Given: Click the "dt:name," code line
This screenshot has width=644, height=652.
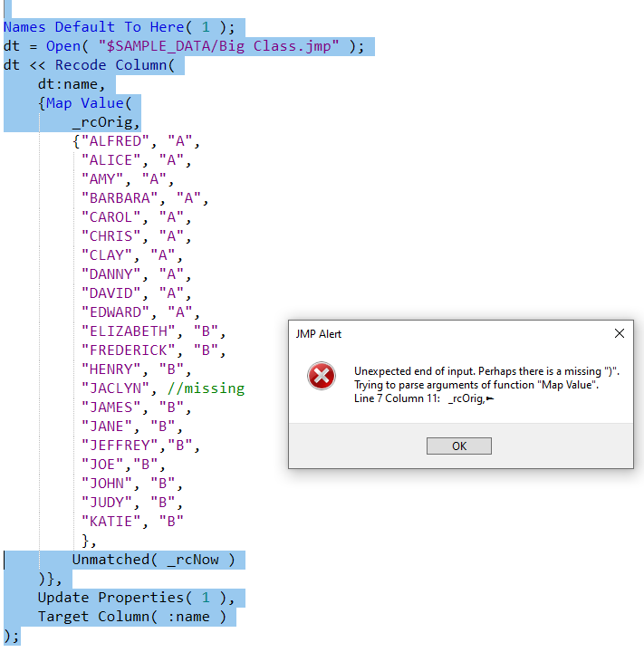Looking at the screenshot, I should tap(72, 84).
